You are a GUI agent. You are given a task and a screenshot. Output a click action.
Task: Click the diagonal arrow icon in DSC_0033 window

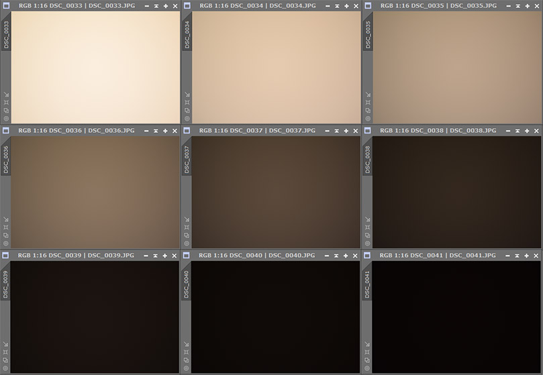6,95
